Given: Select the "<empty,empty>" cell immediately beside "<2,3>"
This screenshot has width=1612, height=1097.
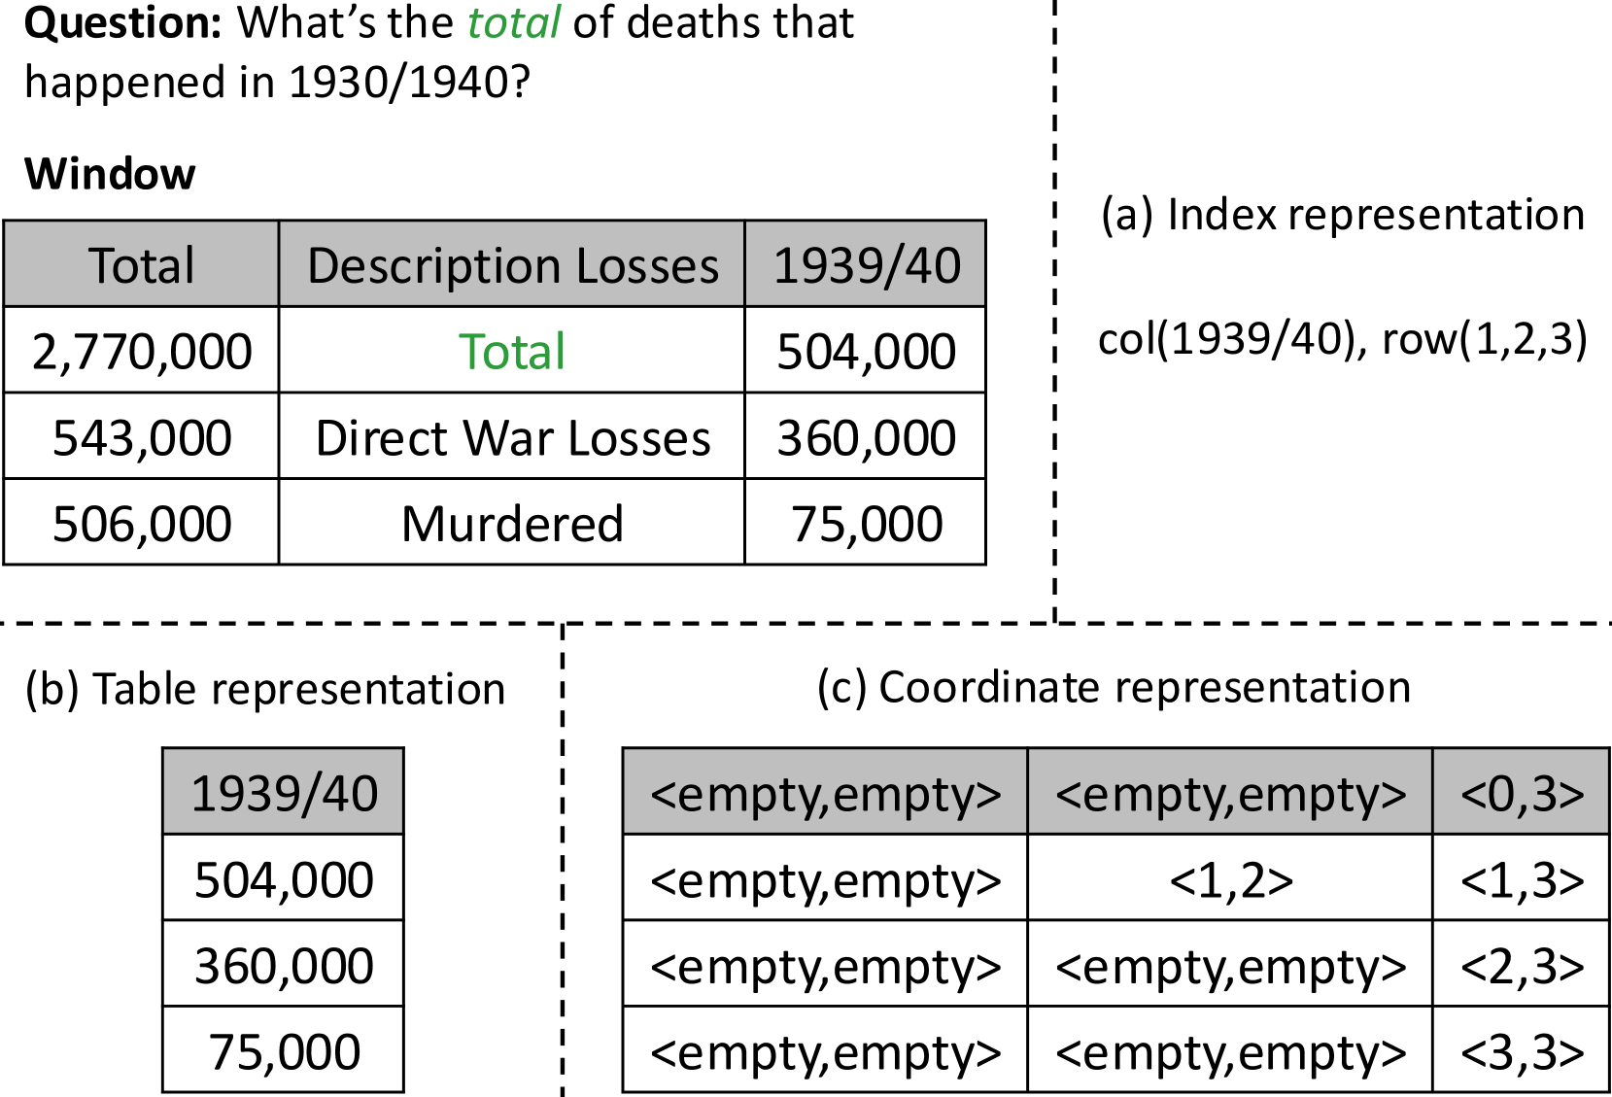Looking at the screenshot, I should click(x=1230, y=964).
